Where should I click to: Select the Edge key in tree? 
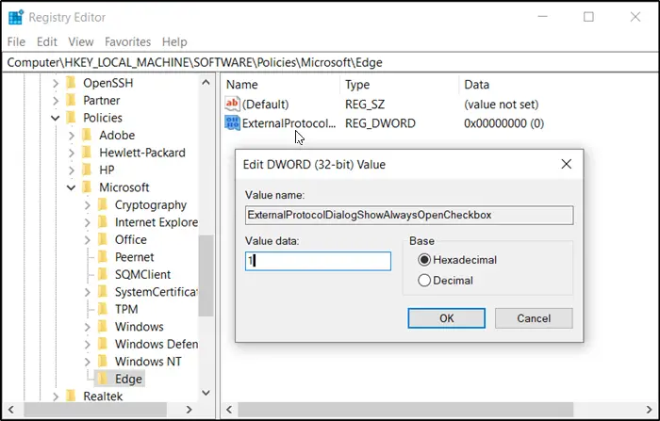[x=128, y=379]
